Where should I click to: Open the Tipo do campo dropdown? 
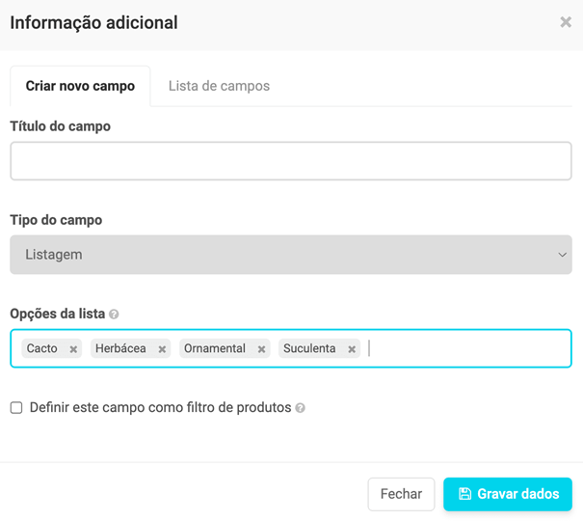[x=290, y=255]
